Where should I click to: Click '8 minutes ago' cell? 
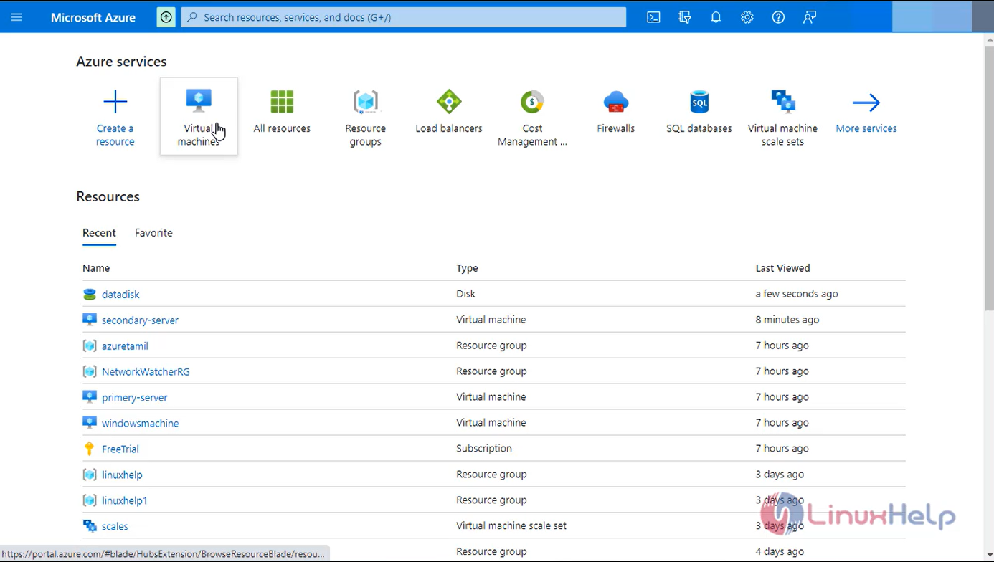(x=787, y=320)
